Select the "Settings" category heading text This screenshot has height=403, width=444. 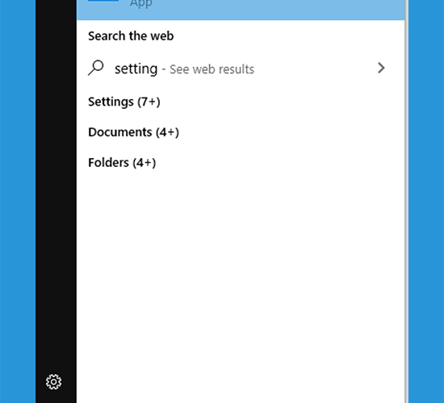[x=111, y=102]
